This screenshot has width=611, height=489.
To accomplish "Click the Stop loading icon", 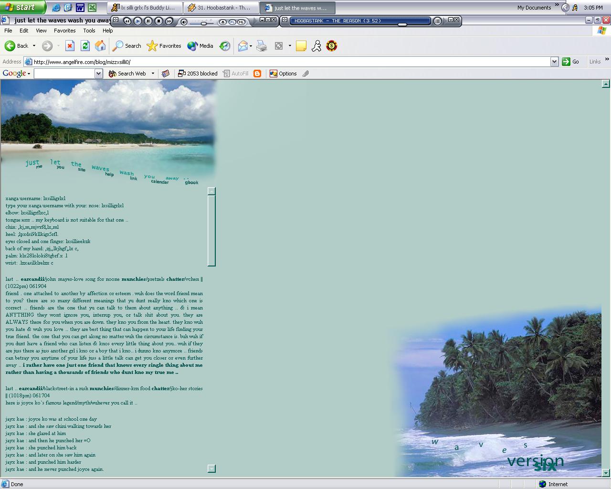I will [70, 46].
